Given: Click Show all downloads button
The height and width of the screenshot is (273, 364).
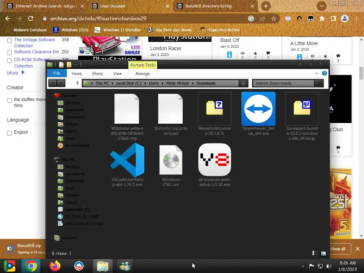Looking at the screenshot, I should (338, 249).
